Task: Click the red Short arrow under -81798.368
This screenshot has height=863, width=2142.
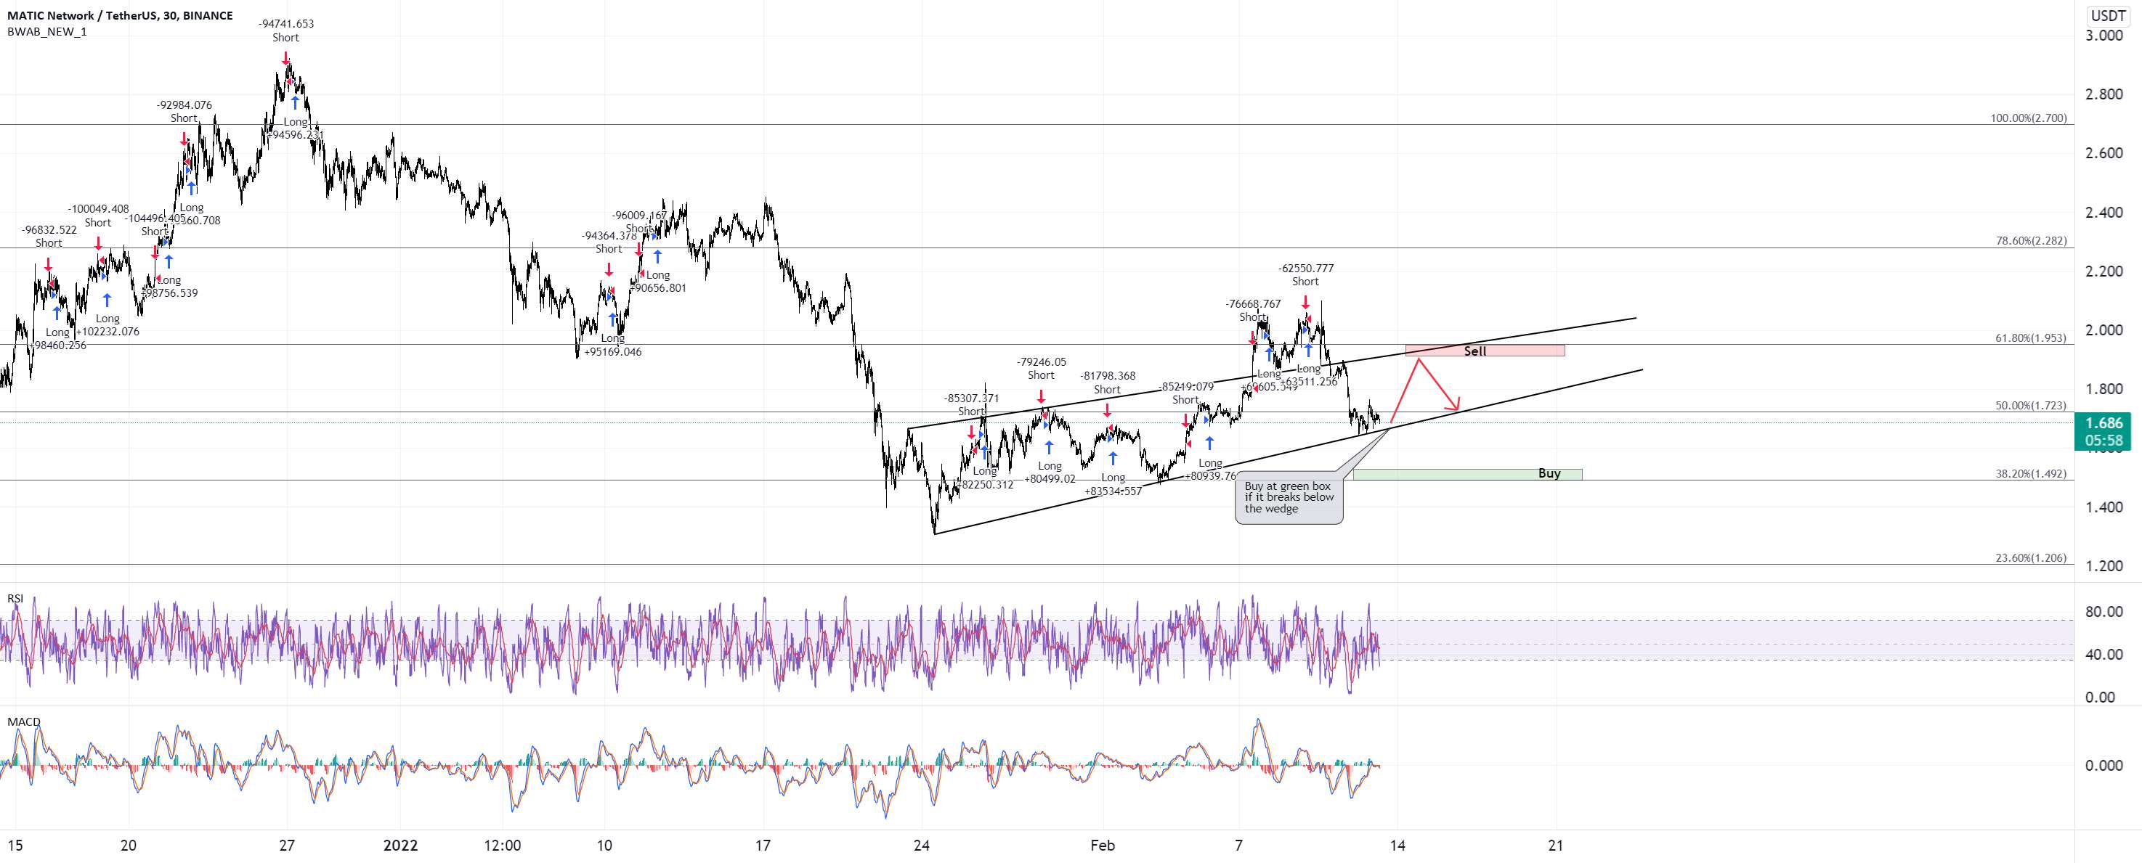Action: point(1107,409)
